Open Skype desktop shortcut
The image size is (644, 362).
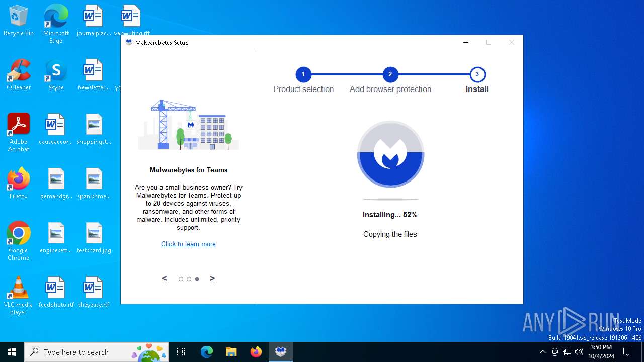(56, 75)
